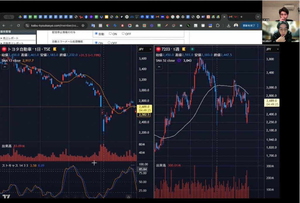The image size is (300, 203).
Task: Open the camera screenshot extension
Action: pos(137,25)
